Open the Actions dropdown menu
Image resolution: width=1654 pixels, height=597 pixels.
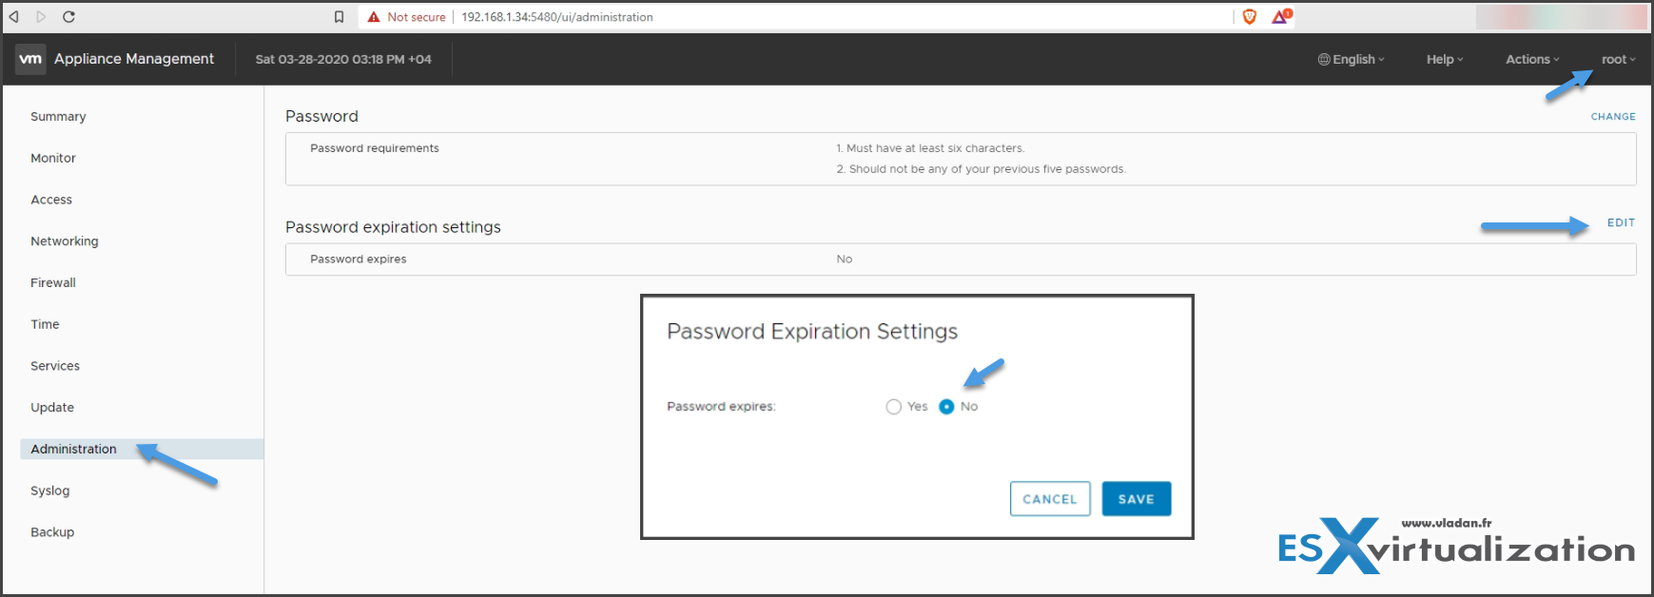pos(1532,59)
